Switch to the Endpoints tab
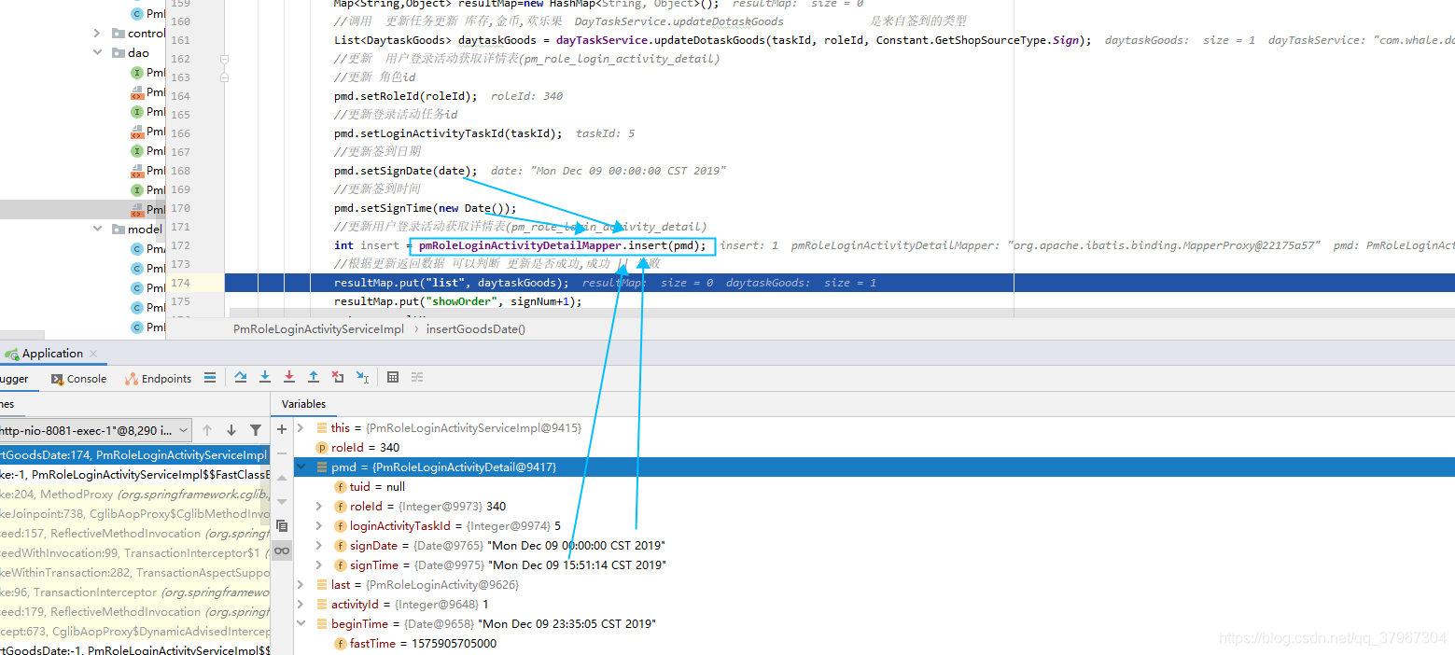 pyautogui.click(x=159, y=378)
